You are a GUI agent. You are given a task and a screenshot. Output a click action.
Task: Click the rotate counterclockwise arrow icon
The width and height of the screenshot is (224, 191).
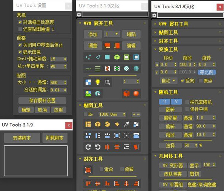98,147
